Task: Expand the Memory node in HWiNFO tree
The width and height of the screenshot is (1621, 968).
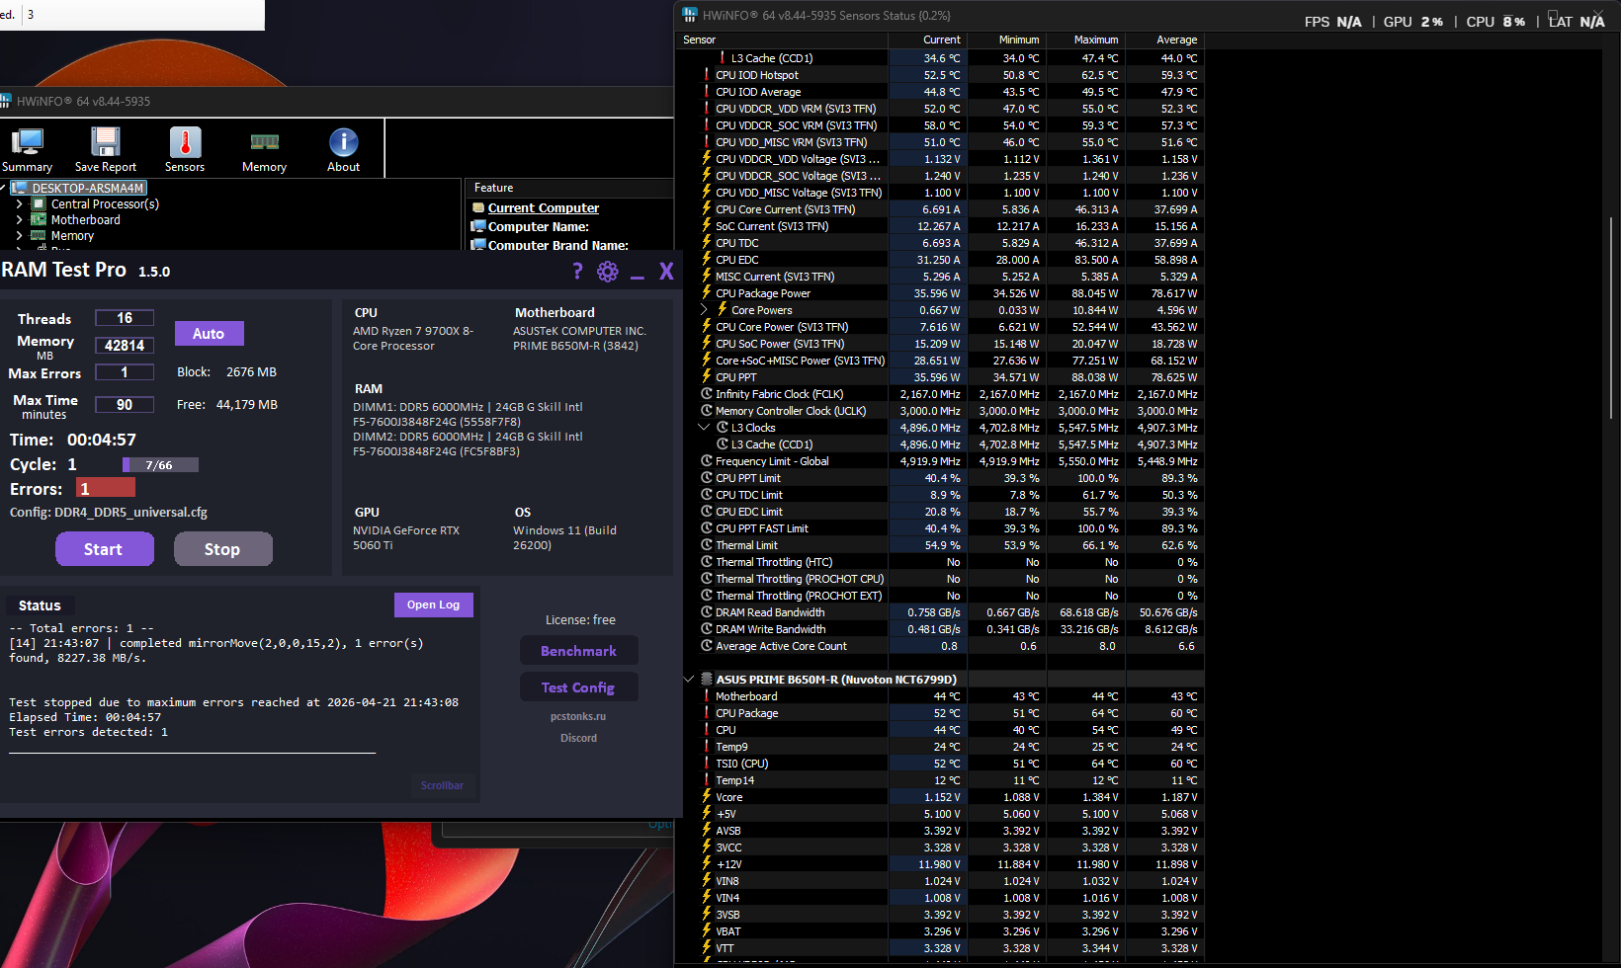Action: (19, 236)
